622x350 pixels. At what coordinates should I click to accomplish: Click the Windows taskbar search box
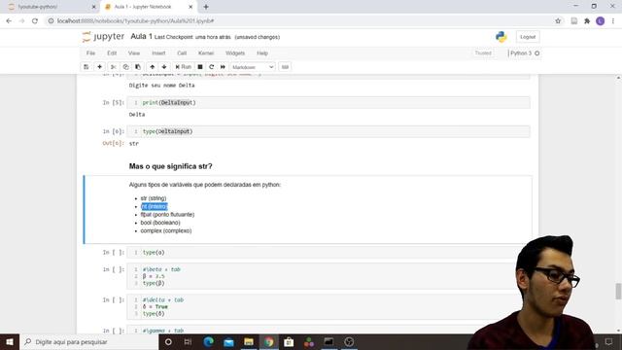(88, 341)
